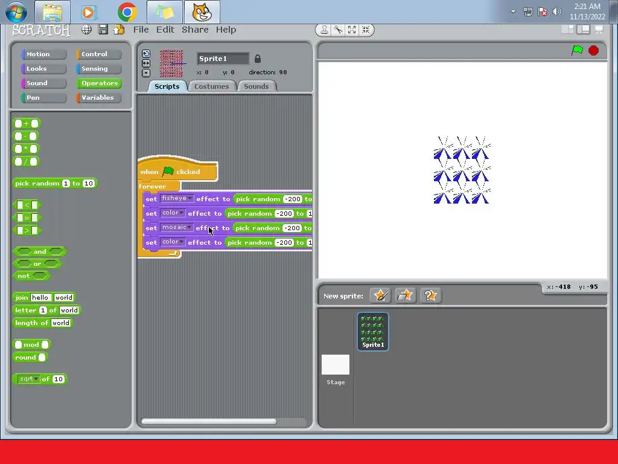Show hidden tray icons arrow
This screenshot has width=618, height=464.
(513, 11)
